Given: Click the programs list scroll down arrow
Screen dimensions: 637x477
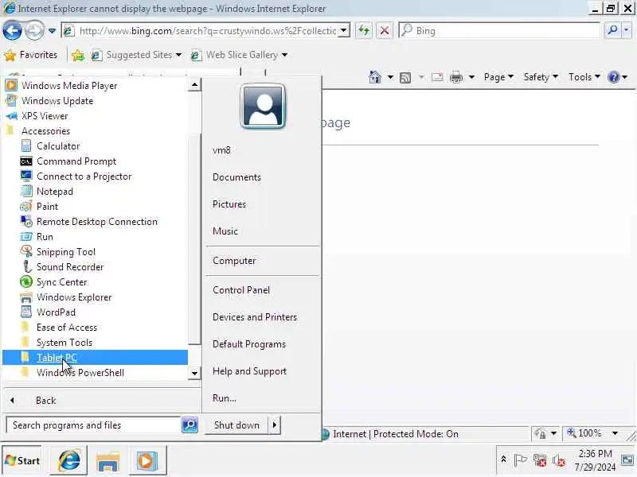Looking at the screenshot, I should point(194,373).
